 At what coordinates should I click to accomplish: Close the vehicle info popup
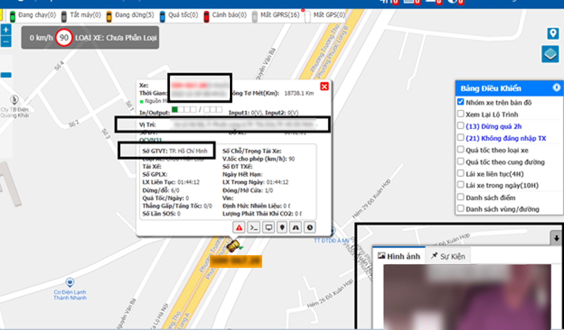pos(324,86)
